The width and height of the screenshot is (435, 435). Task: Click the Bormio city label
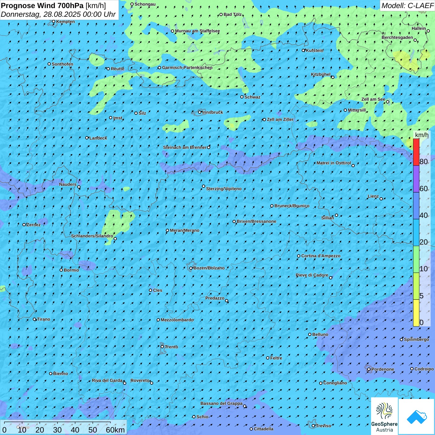[x=71, y=270]
